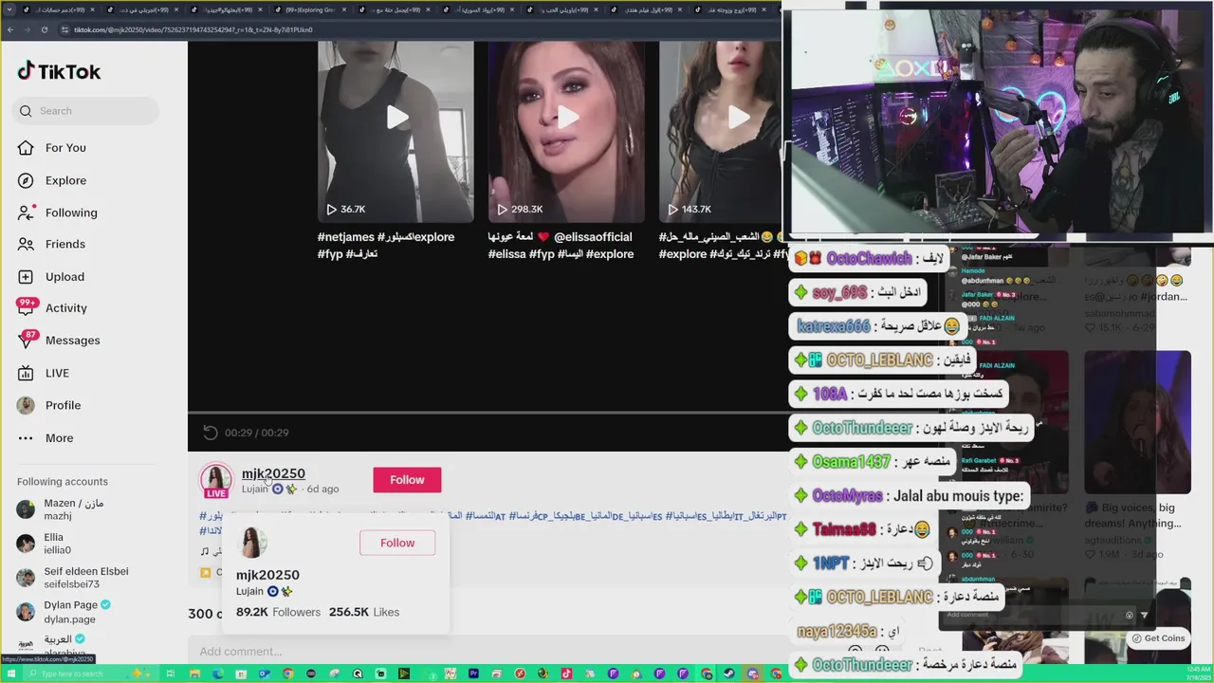Viewport: 1214px width, 683px height.
Task: Open File Explorer from taskbar
Action: [x=194, y=674]
